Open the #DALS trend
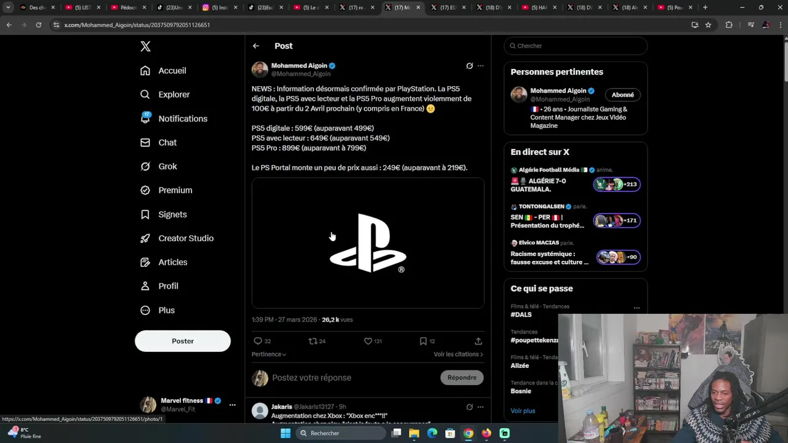788x443 pixels. (521, 315)
